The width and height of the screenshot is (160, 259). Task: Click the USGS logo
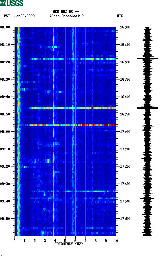coord(12,3)
